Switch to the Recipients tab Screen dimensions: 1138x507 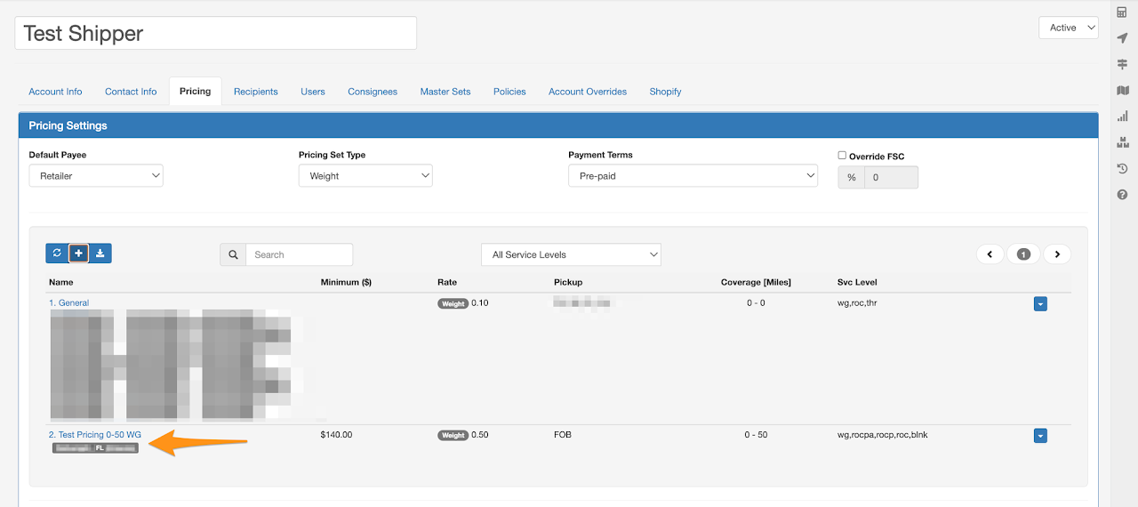[256, 92]
